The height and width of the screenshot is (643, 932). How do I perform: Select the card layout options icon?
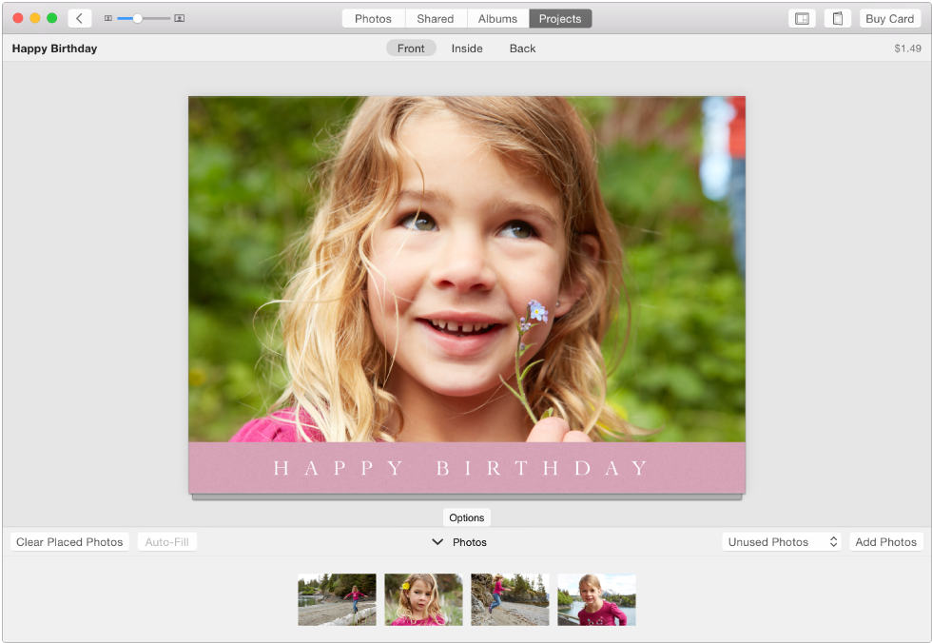pyautogui.click(x=802, y=18)
